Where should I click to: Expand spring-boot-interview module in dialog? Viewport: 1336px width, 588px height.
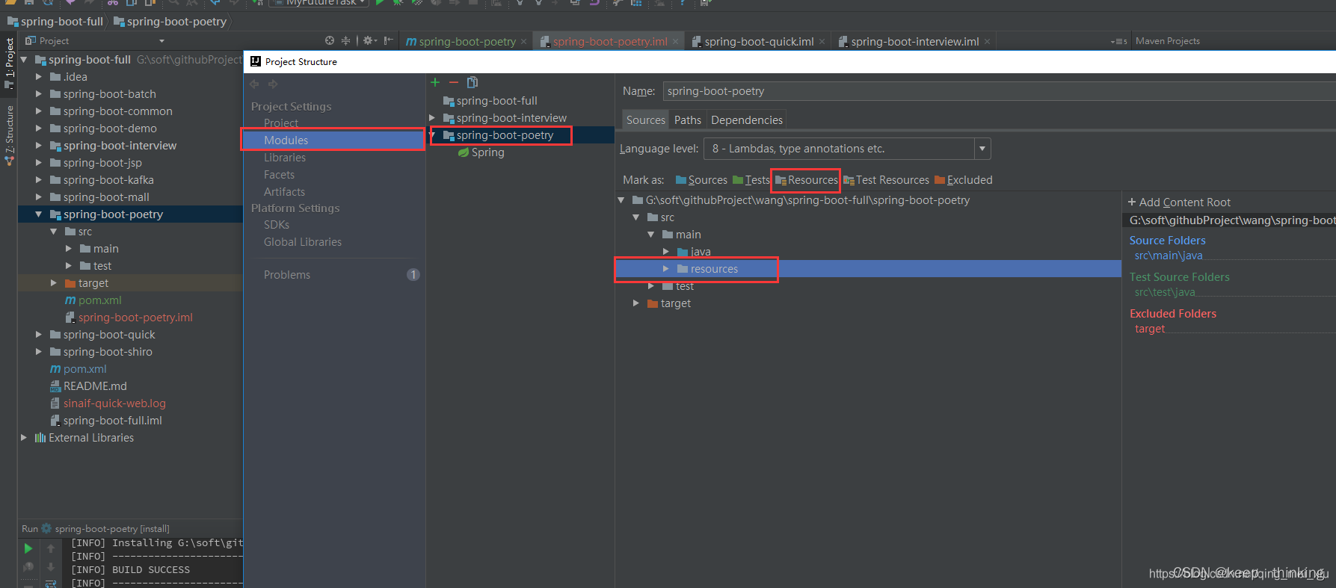pos(432,118)
